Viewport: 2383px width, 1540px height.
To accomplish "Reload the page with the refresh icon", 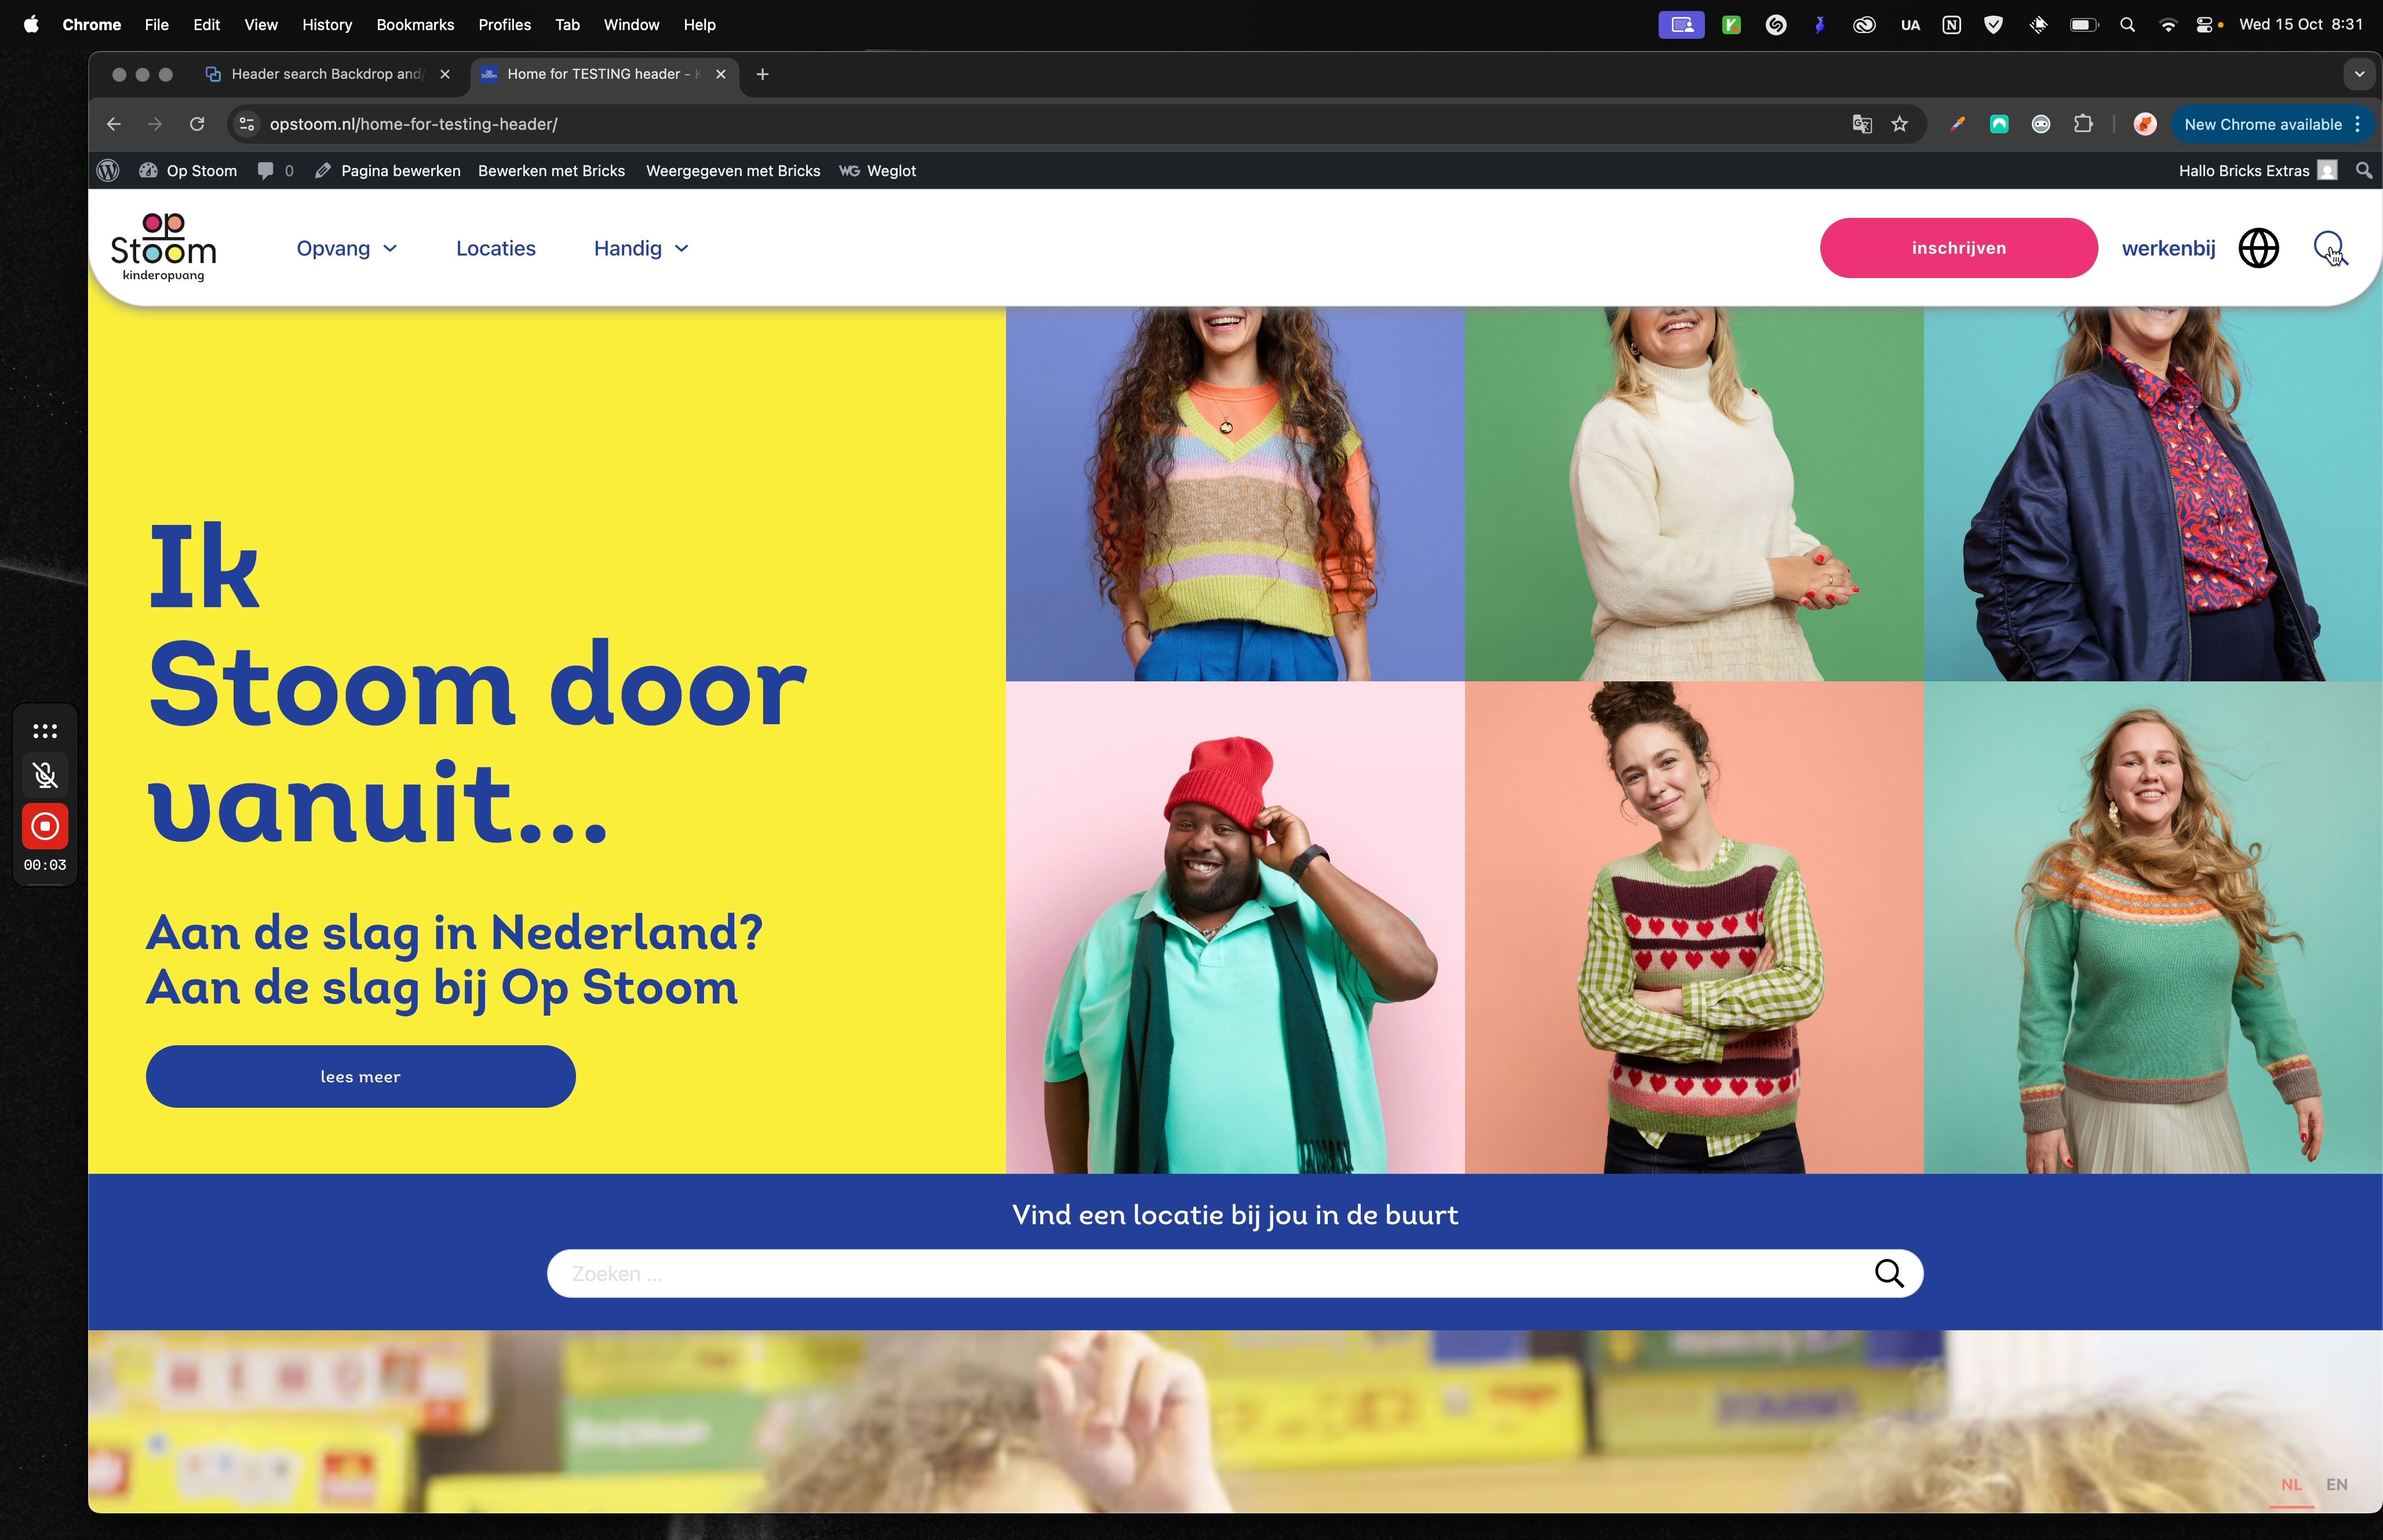I will tap(197, 124).
